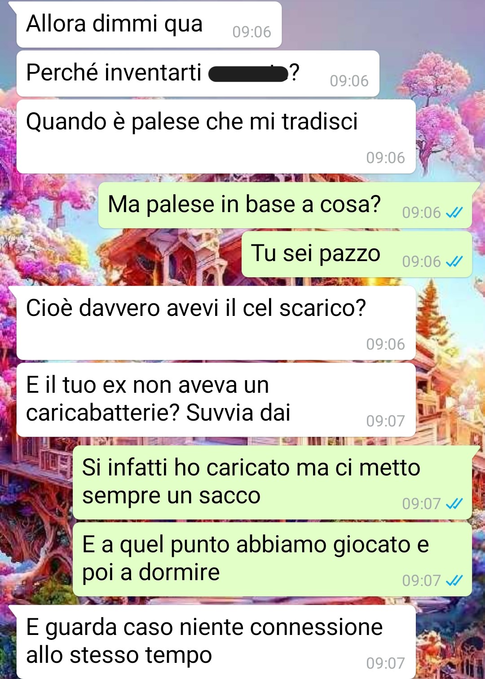
Task: Select the 'E il tuo ex non aveva un caricabatterie' bubble
Action: [x=216, y=400]
